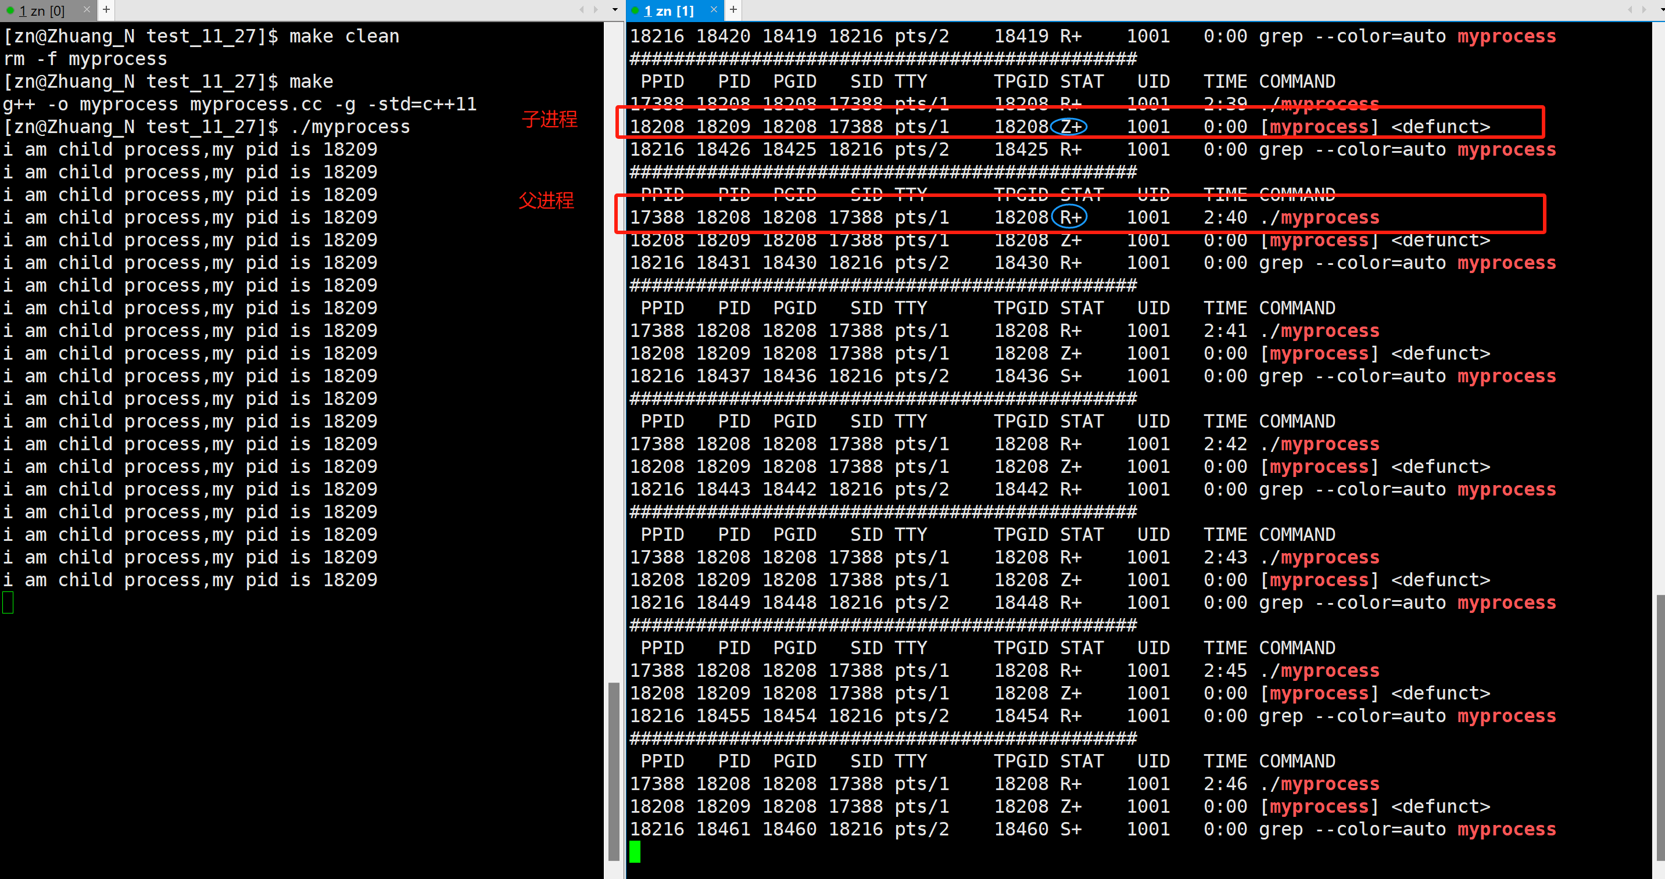Image resolution: width=1665 pixels, height=879 pixels.
Task: Click the grep row with PID 18443
Action: (x=1093, y=489)
